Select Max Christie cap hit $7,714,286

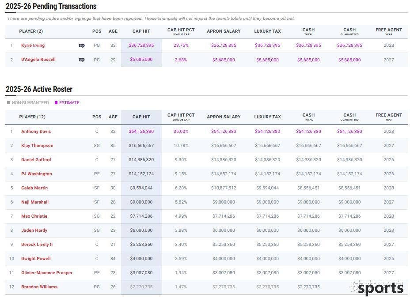pos(141,216)
